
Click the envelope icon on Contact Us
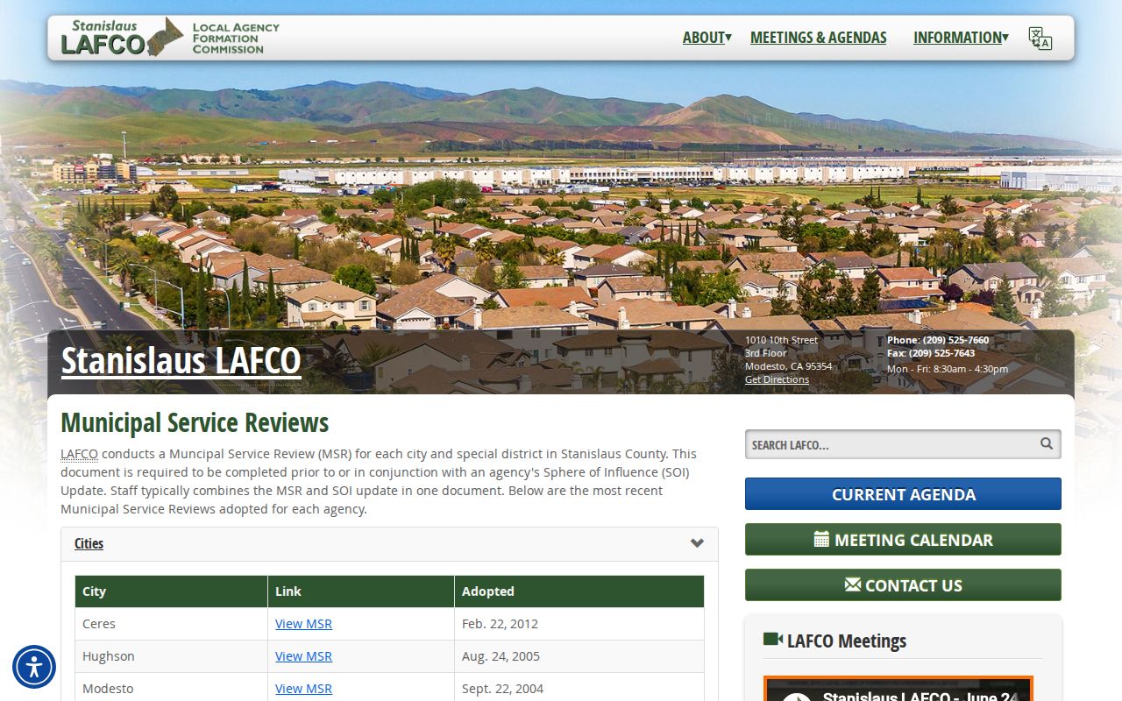pyautogui.click(x=853, y=584)
